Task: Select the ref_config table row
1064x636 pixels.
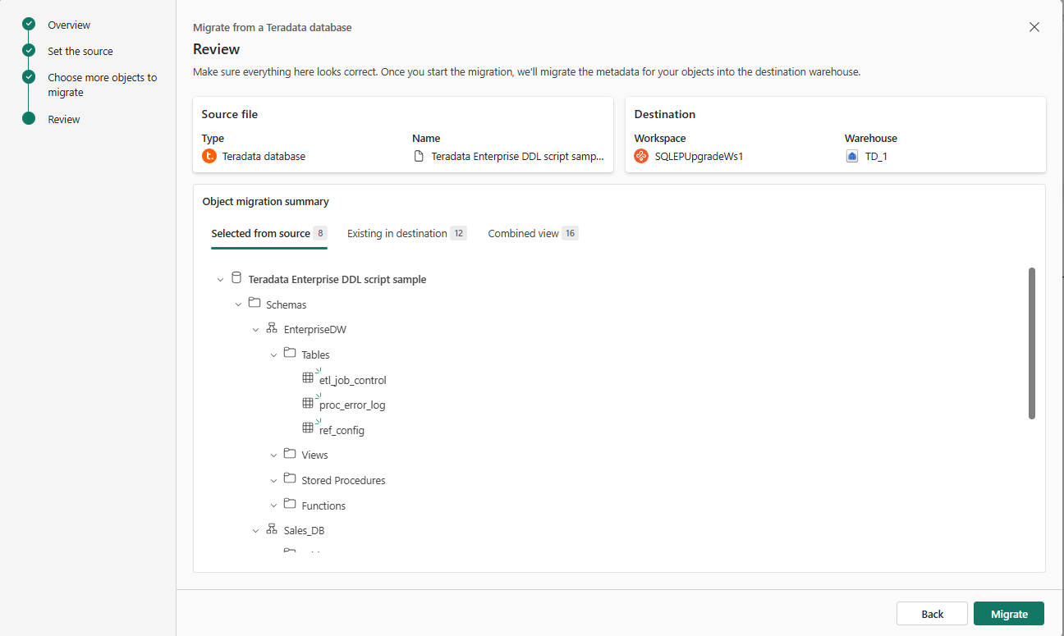Action: pyautogui.click(x=342, y=430)
